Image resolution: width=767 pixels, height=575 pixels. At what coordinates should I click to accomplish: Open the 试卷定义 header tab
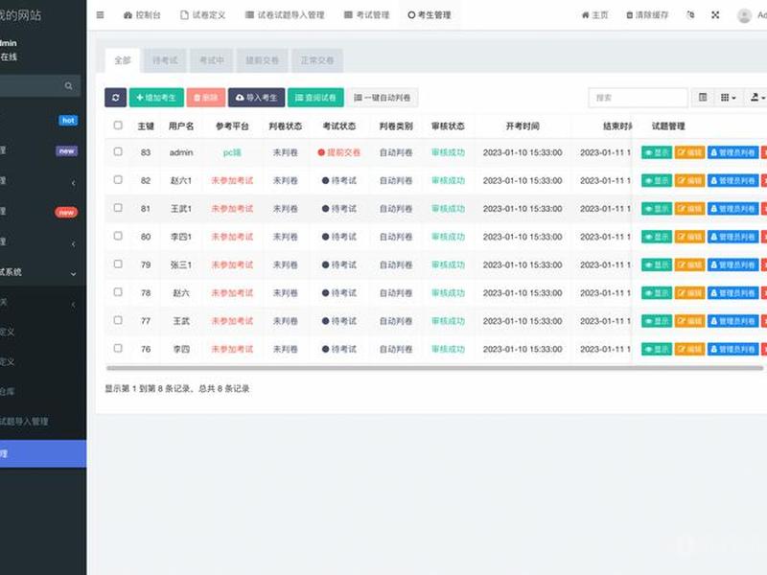203,15
